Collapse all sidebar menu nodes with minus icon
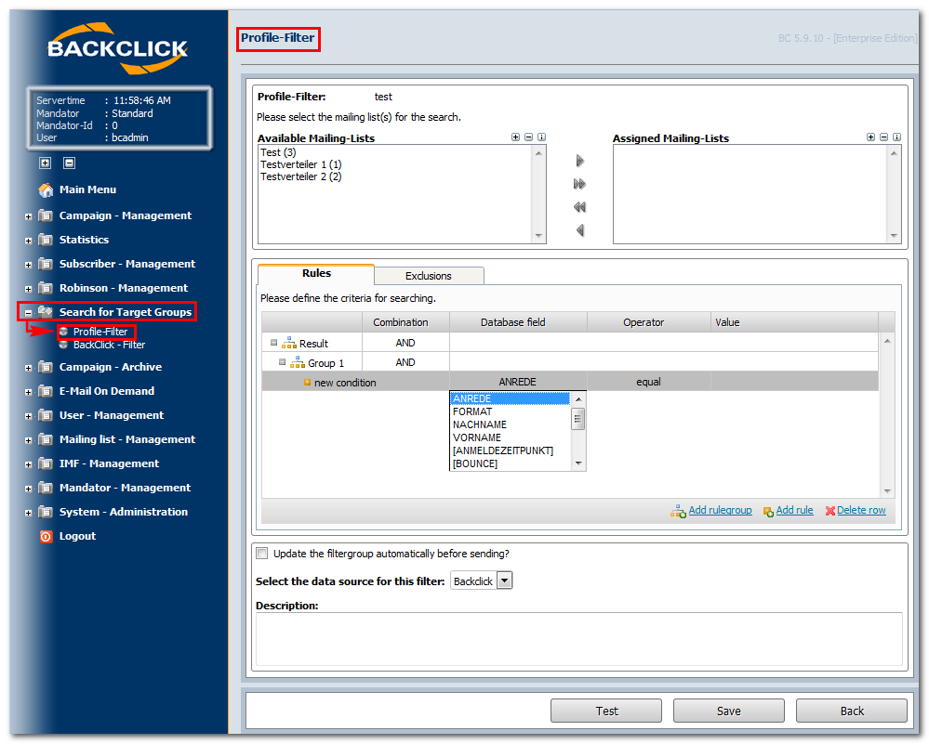Screen dimensions: 929x744 pyautogui.click(x=70, y=163)
